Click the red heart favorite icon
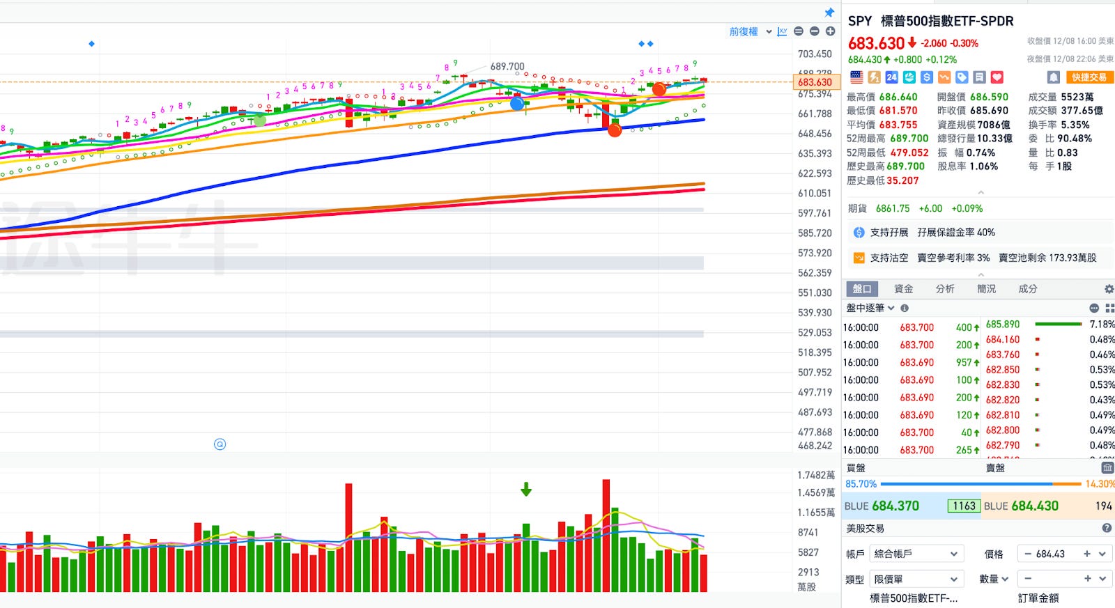The width and height of the screenshot is (1115, 608). (x=997, y=77)
